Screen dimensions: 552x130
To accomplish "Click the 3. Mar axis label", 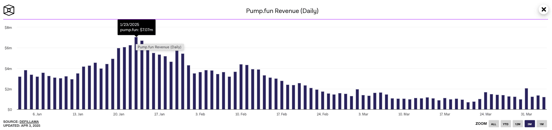I will click(363, 114).
